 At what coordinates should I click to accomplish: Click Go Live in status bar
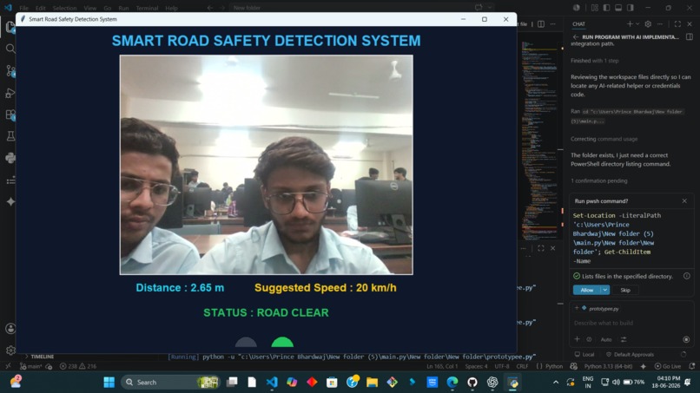668,366
